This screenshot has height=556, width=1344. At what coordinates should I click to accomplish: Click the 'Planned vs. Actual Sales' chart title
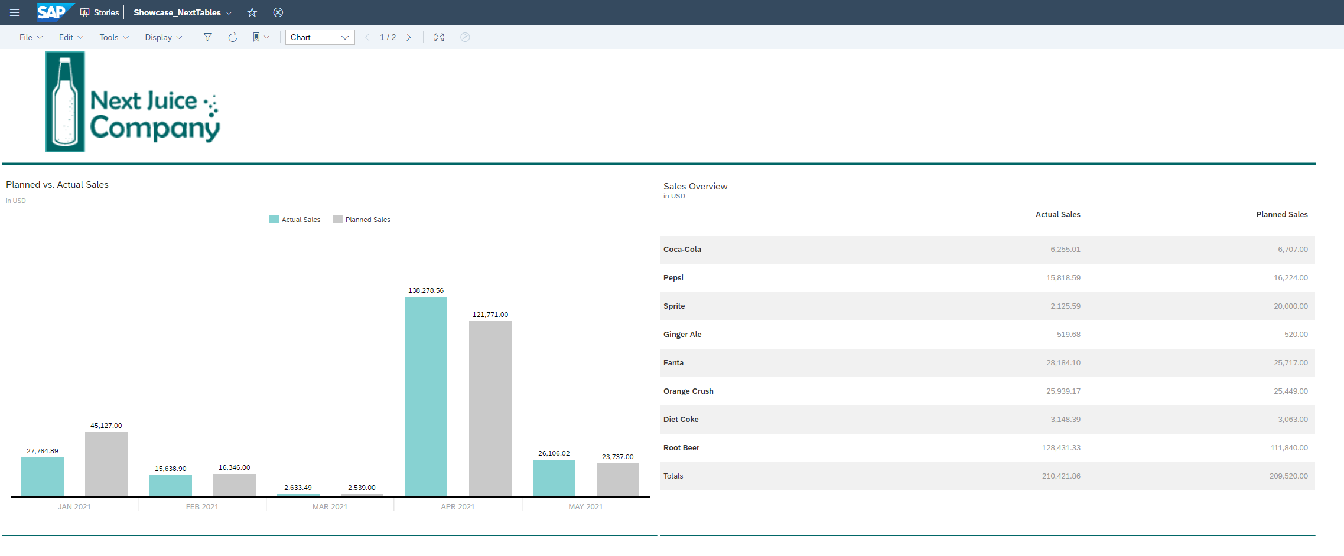pyautogui.click(x=57, y=185)
